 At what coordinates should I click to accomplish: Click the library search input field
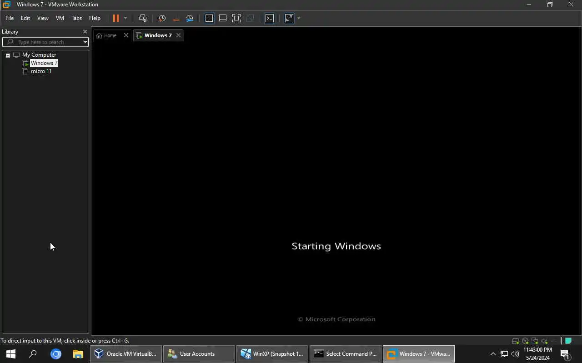tap(45, 42)
